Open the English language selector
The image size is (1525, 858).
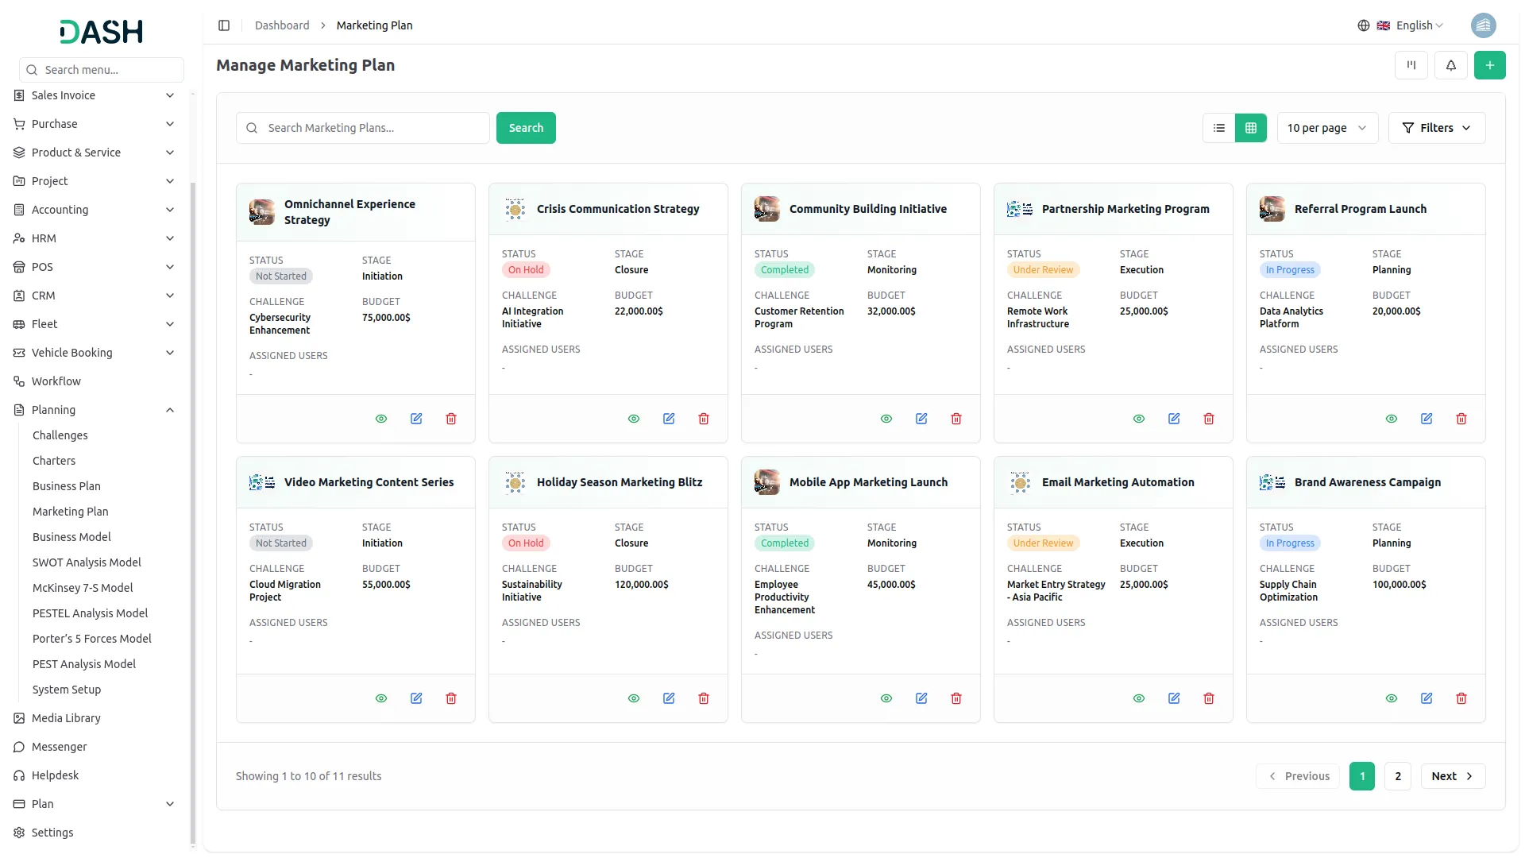1401,25
